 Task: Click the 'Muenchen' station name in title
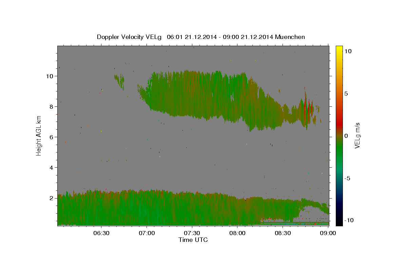click(x=290, y=37)
